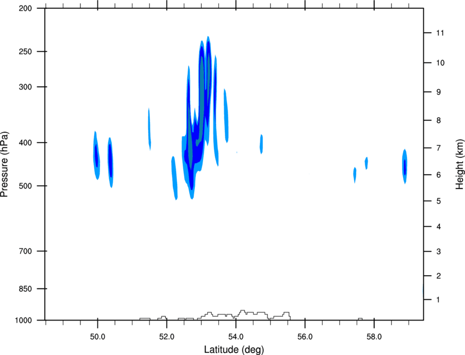
Task: Click the pressure axis label '500'
Action: (x=25, y=186)
